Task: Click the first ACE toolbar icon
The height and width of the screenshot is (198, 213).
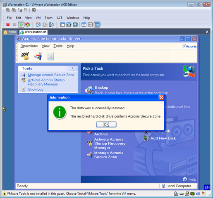Action: coord(8,10)
